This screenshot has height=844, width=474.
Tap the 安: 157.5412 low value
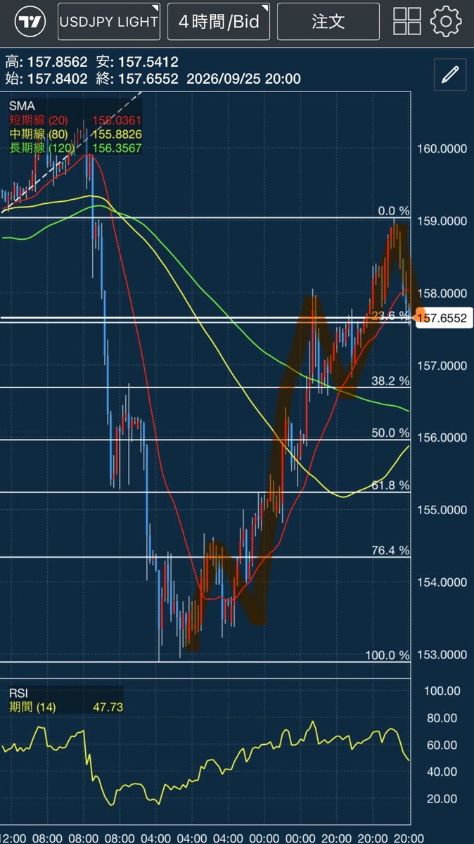pos(137,63)
